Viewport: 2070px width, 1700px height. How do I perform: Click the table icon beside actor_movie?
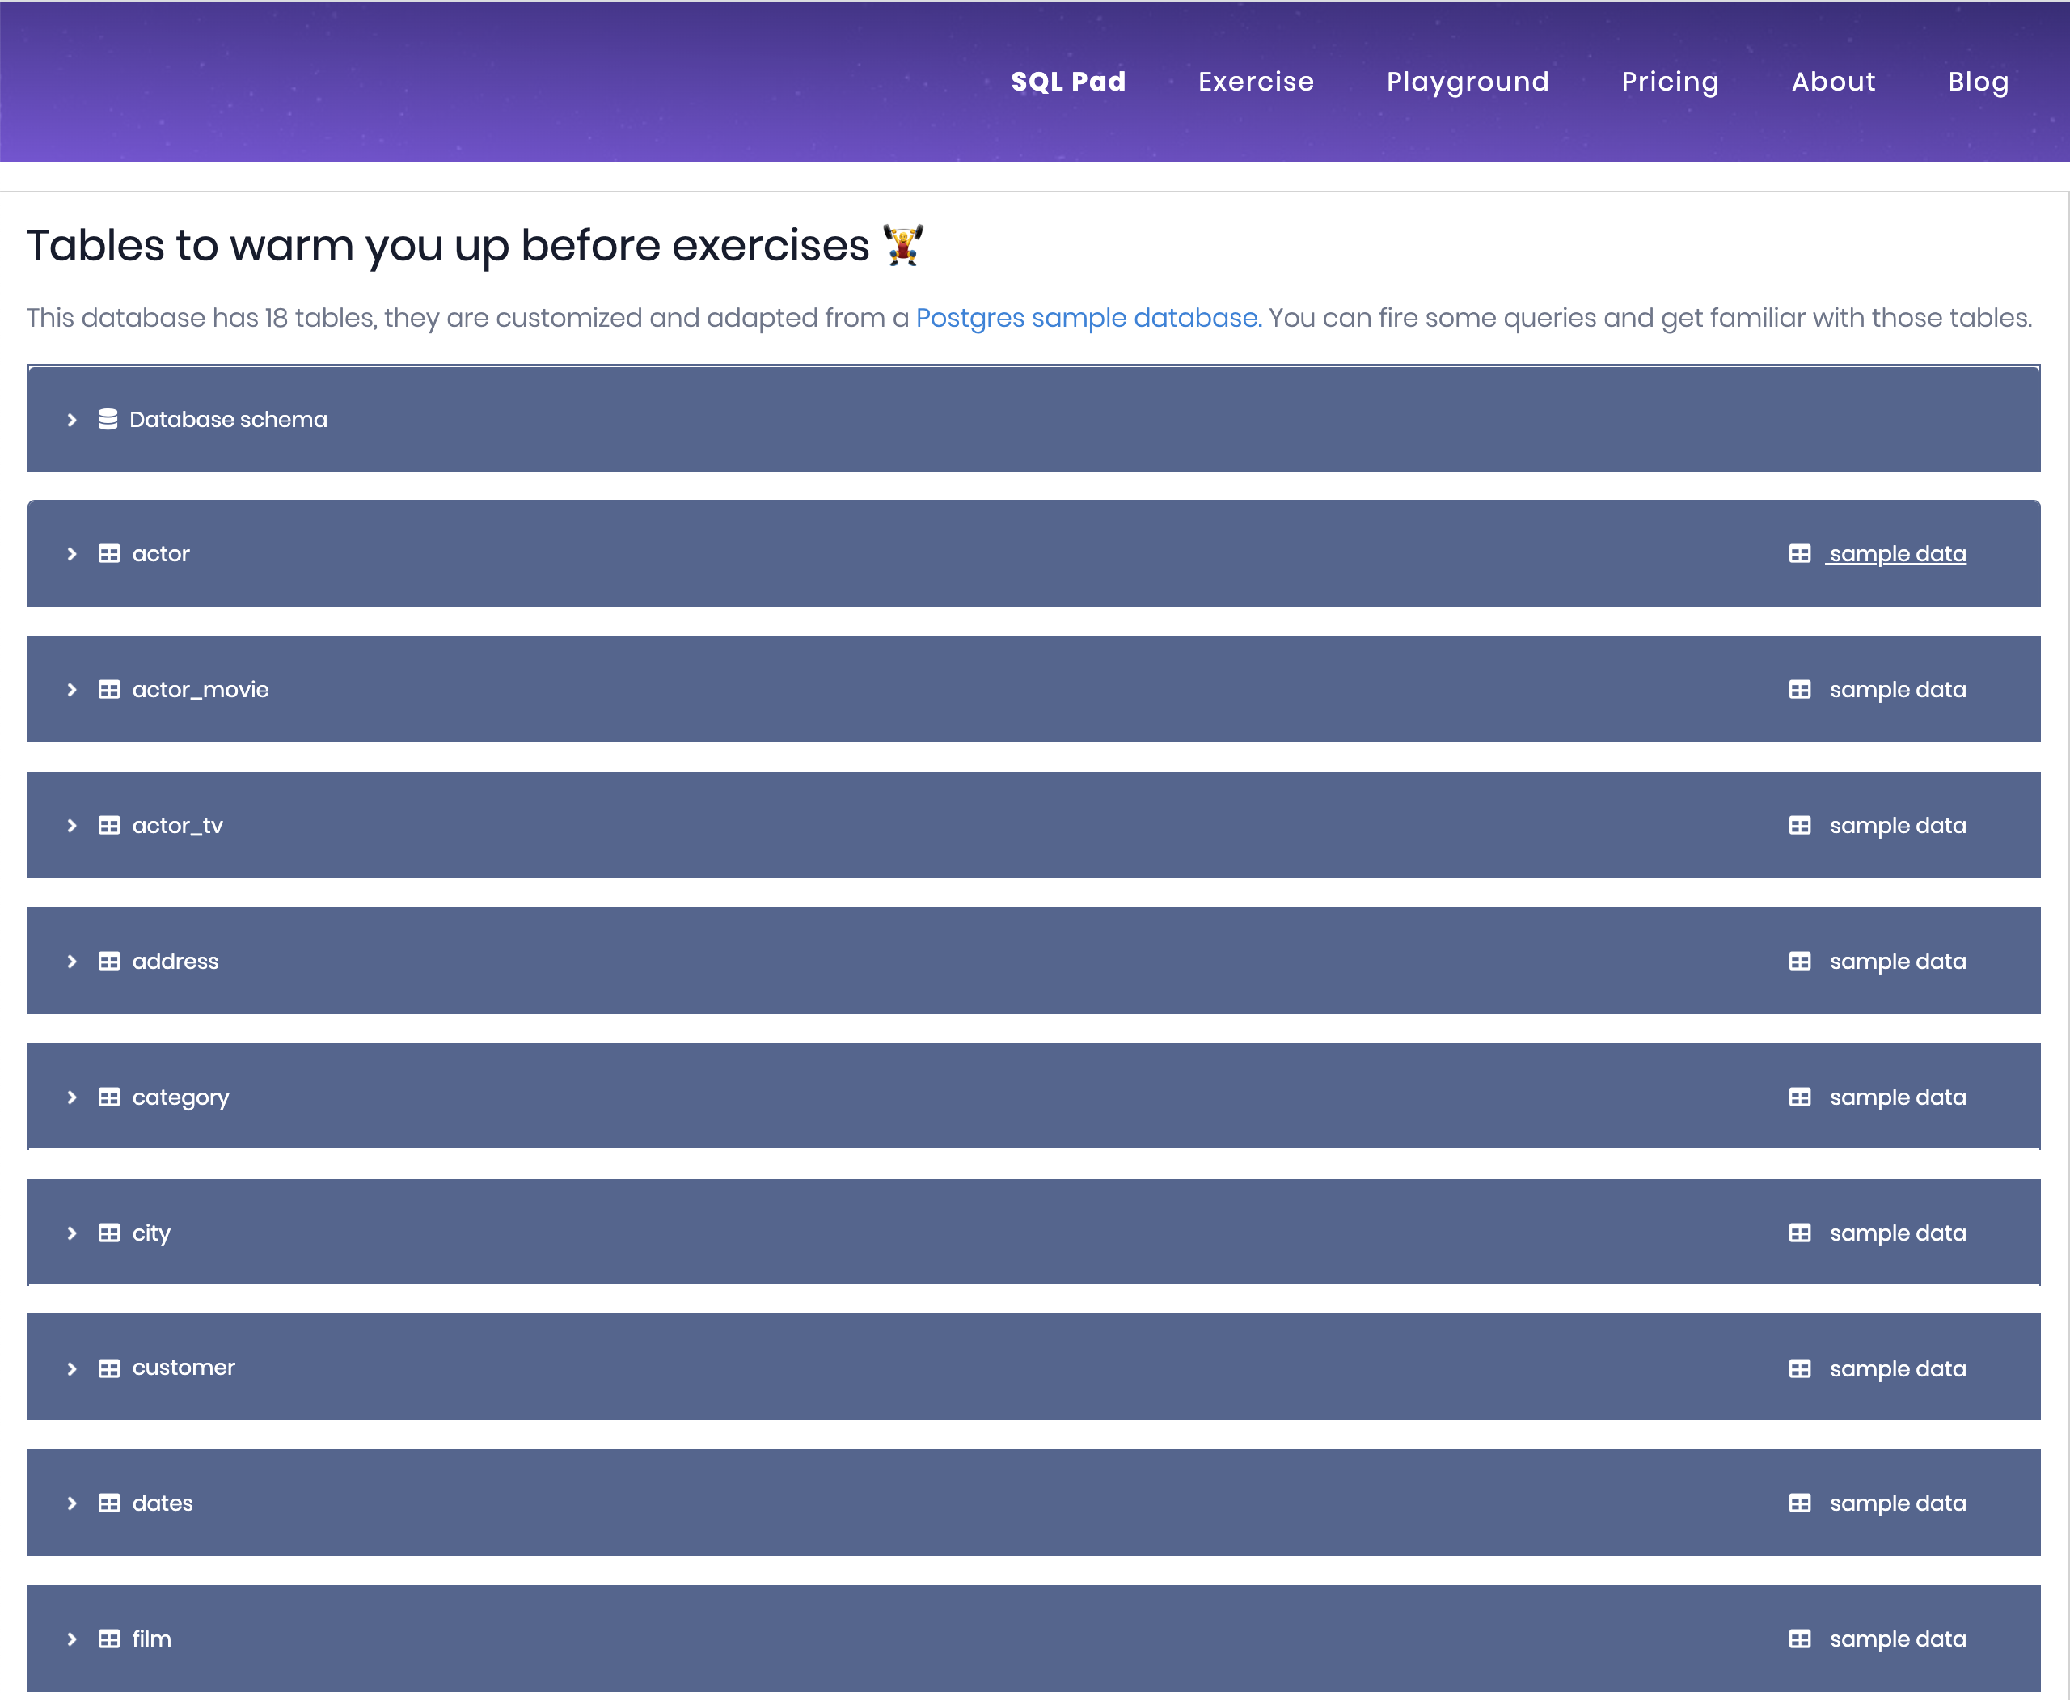coord(108,689)
